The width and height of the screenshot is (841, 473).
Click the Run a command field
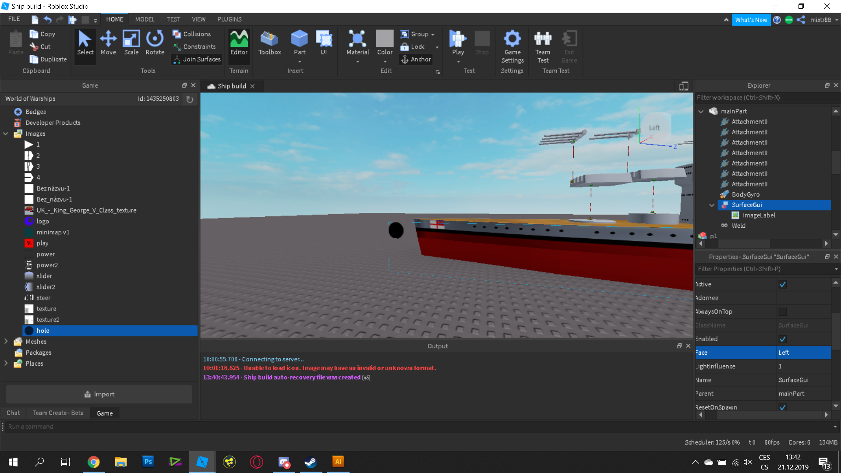coord(88,426)
